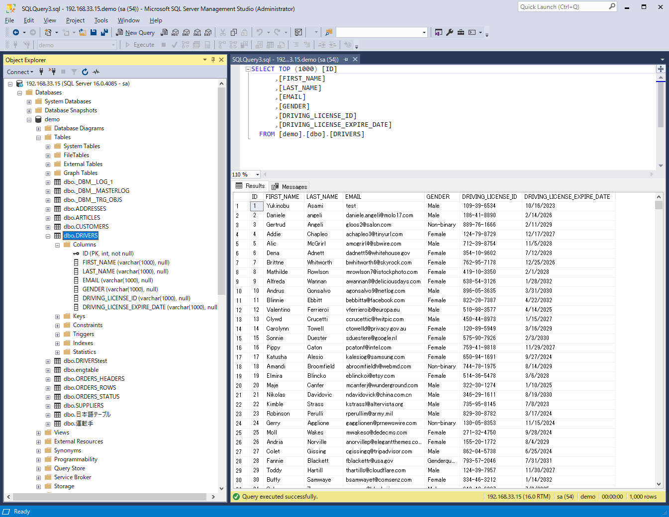
Task: Click the Find in Files icon
Action: 328,32
